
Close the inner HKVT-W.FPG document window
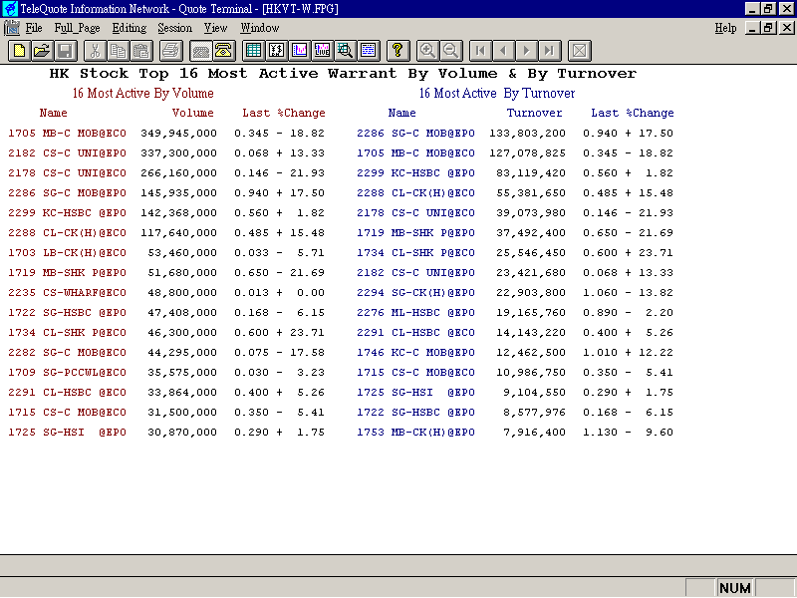(786, 28)
